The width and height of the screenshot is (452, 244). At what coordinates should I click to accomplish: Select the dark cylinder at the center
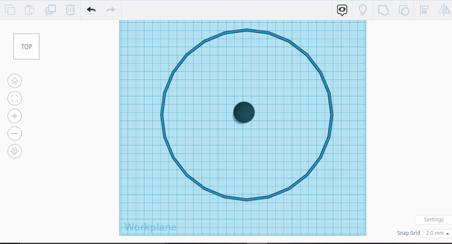click(x=244, y=112)
